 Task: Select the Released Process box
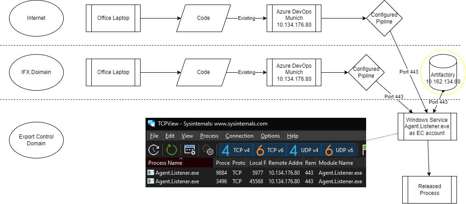[429, 190]
